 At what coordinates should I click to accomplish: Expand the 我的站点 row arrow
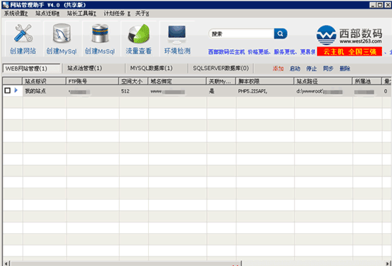[x=16, y=90]
